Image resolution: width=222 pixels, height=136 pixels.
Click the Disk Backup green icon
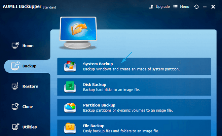70,87
